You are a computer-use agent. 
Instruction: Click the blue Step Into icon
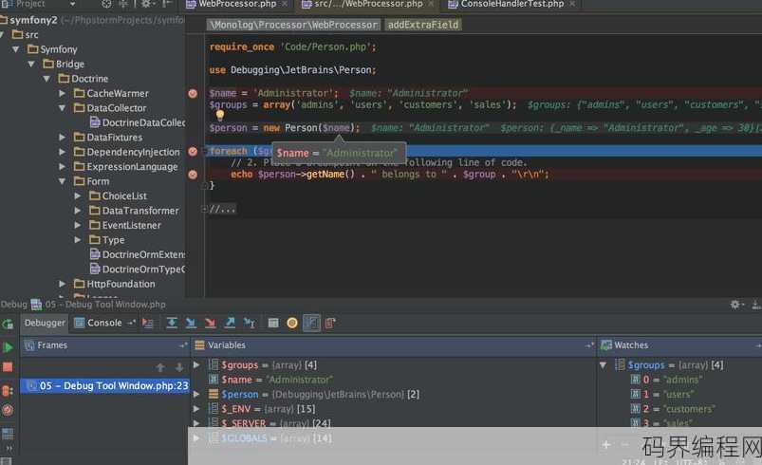point(191,323)
